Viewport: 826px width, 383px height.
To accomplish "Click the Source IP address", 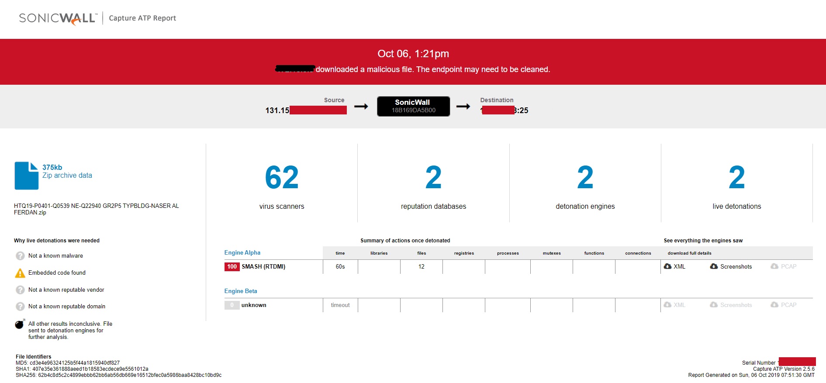I will [306, 110].
